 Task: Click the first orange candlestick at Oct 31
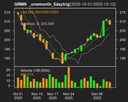tap(18, 13)
